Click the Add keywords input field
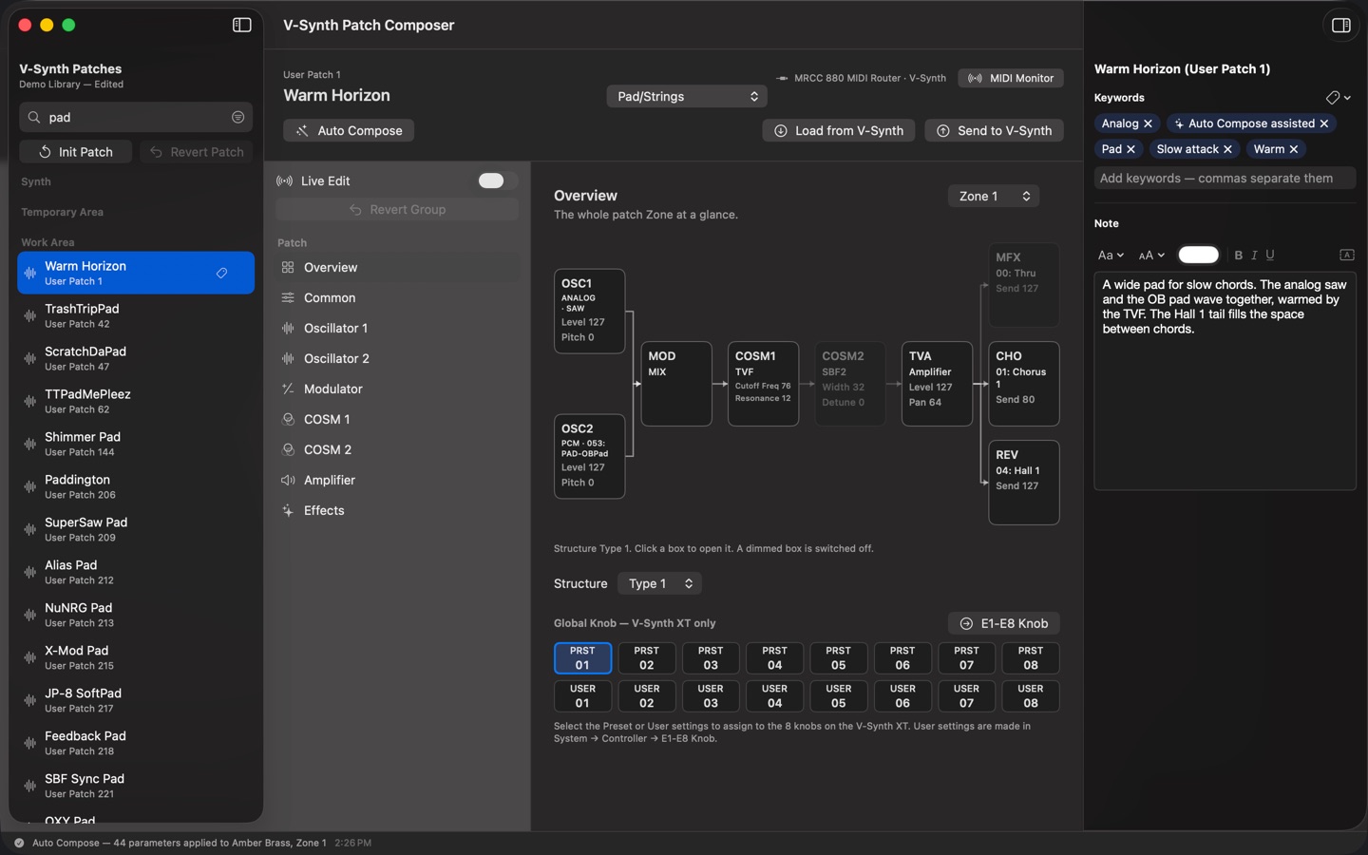The height and width of the screenshot is (855, 1368). [x=1225, y=178]
